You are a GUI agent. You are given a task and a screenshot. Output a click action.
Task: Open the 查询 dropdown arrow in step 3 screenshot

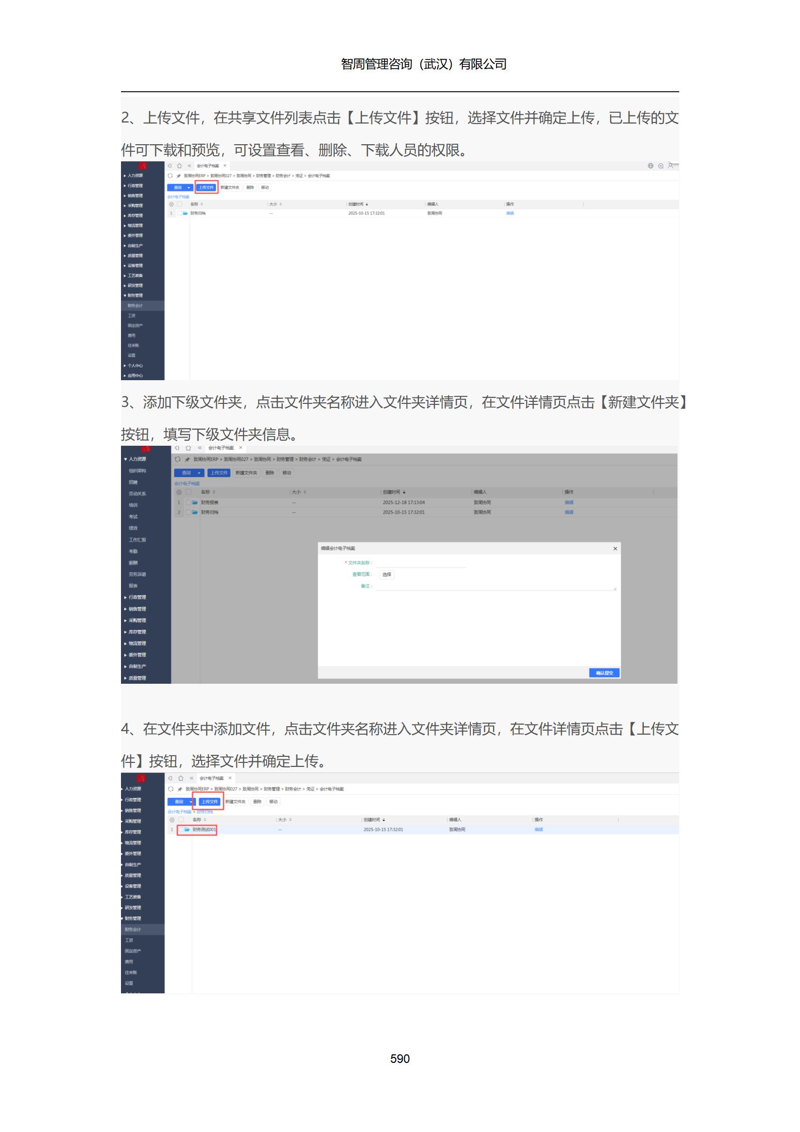coord(200,473)
